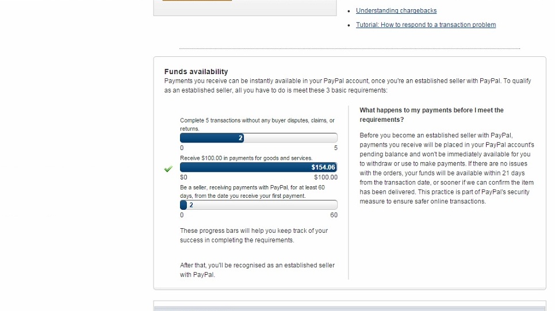Viewport: 555px width, 311px height.
Task: Click the $154.06 payments progress bar
Action: pos(258,167)
